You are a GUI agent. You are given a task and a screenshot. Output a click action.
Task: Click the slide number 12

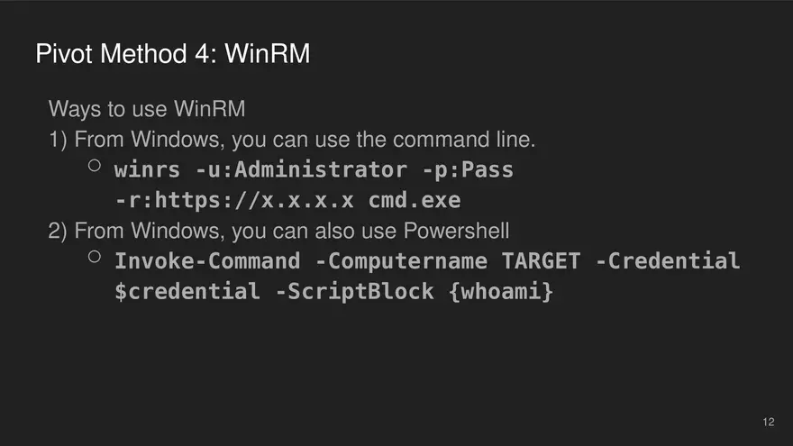click(x=768, y=422)
